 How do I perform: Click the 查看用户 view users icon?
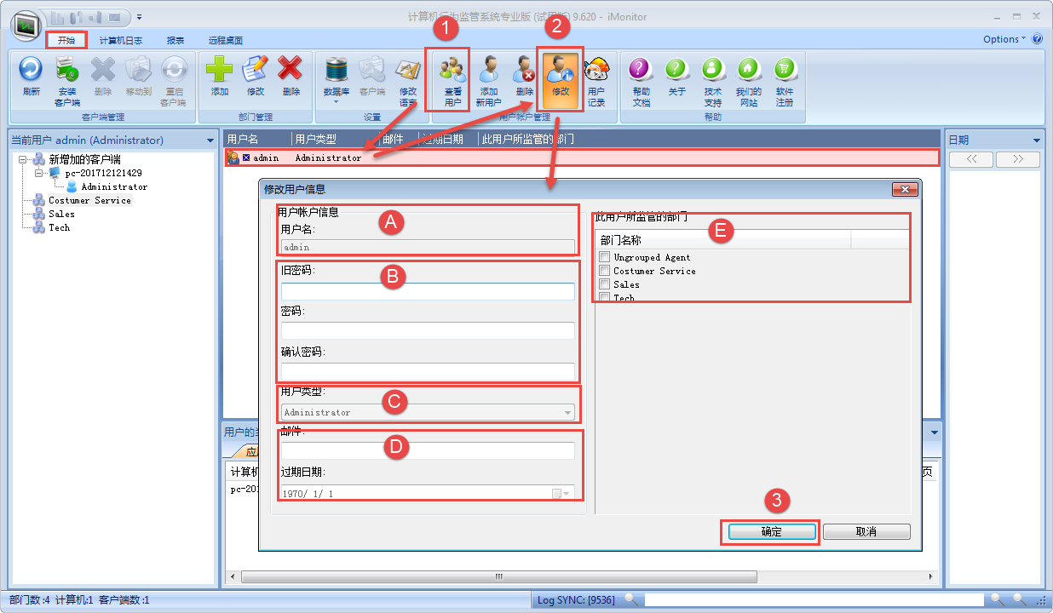(452, 69)
